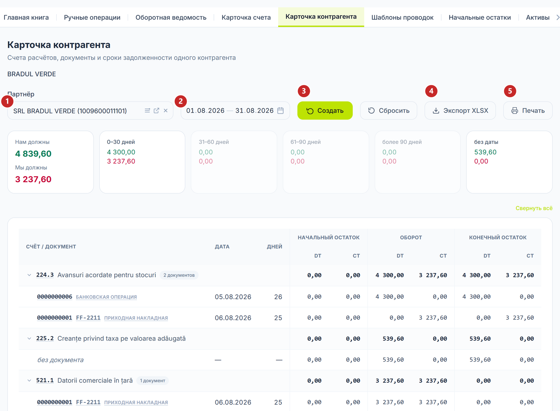Open the calendar date picker icon
Image resolution: width=560 pixels, height=411 pixels.
(281, 111)
